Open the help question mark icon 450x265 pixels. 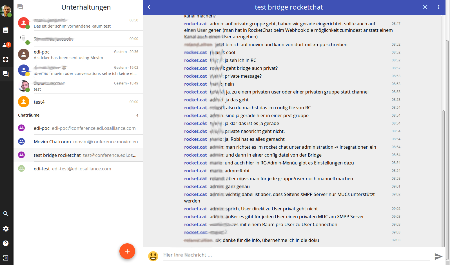click(x=6, y=243)
